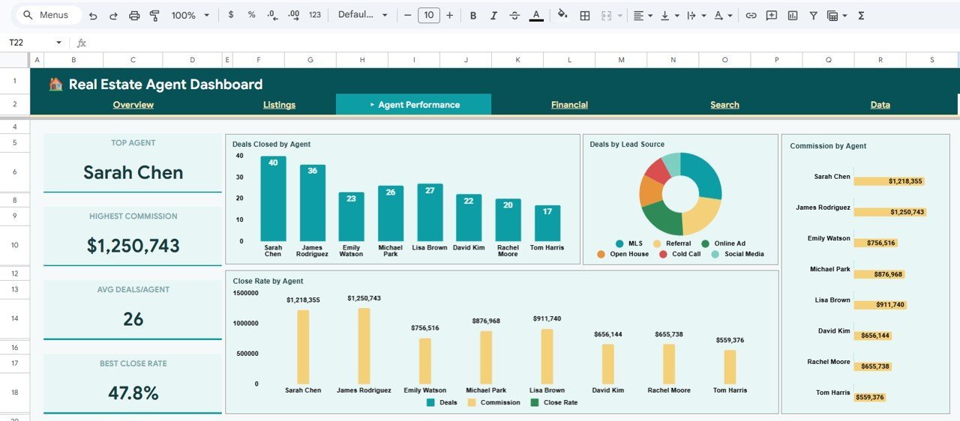The width and height of the screenshot is (960, 421).
Task: Expand the horizontal align dropdown
Action: (x=642, y=16)
